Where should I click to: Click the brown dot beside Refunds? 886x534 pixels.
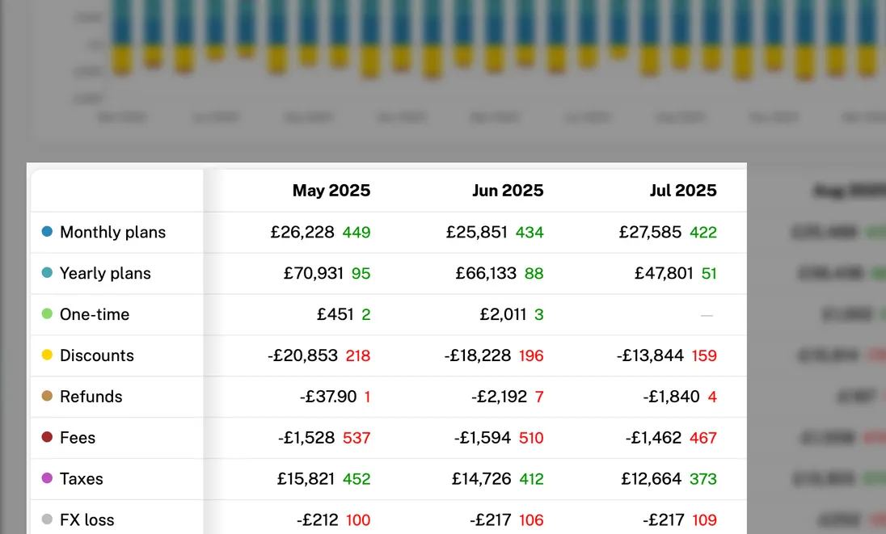click(47, 397)
